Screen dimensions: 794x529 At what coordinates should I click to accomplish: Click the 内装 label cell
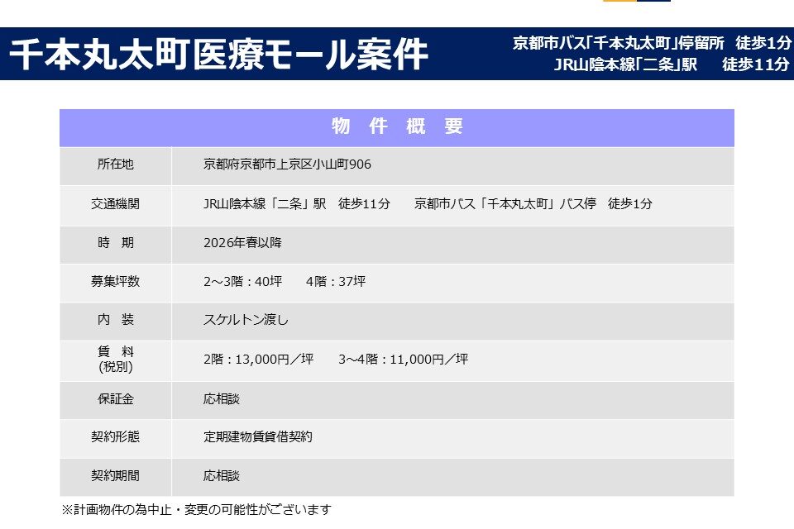click(x=116, y=321)
